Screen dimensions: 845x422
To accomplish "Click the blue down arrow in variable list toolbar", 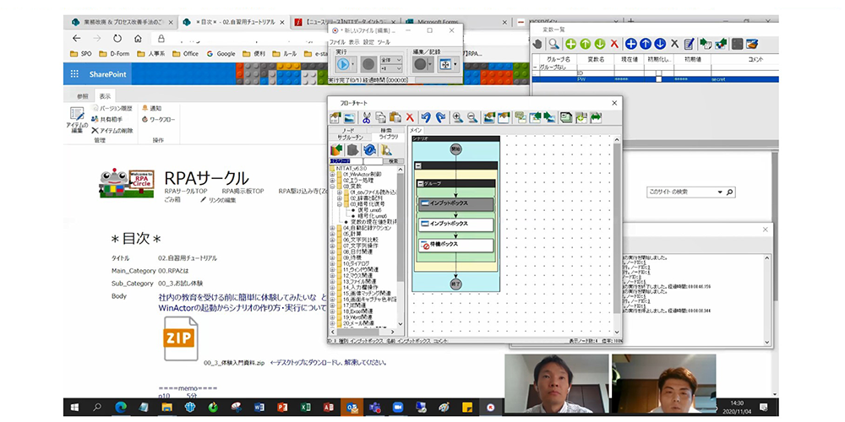I will tap(659, 44).
